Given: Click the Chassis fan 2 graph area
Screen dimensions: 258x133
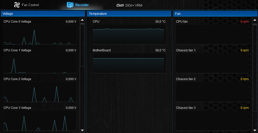Looking at the screenshot, I should (212, 92).
